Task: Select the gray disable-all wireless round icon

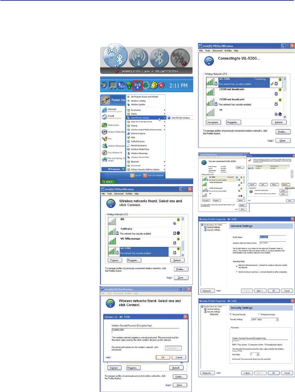Action: pos(180,58)
